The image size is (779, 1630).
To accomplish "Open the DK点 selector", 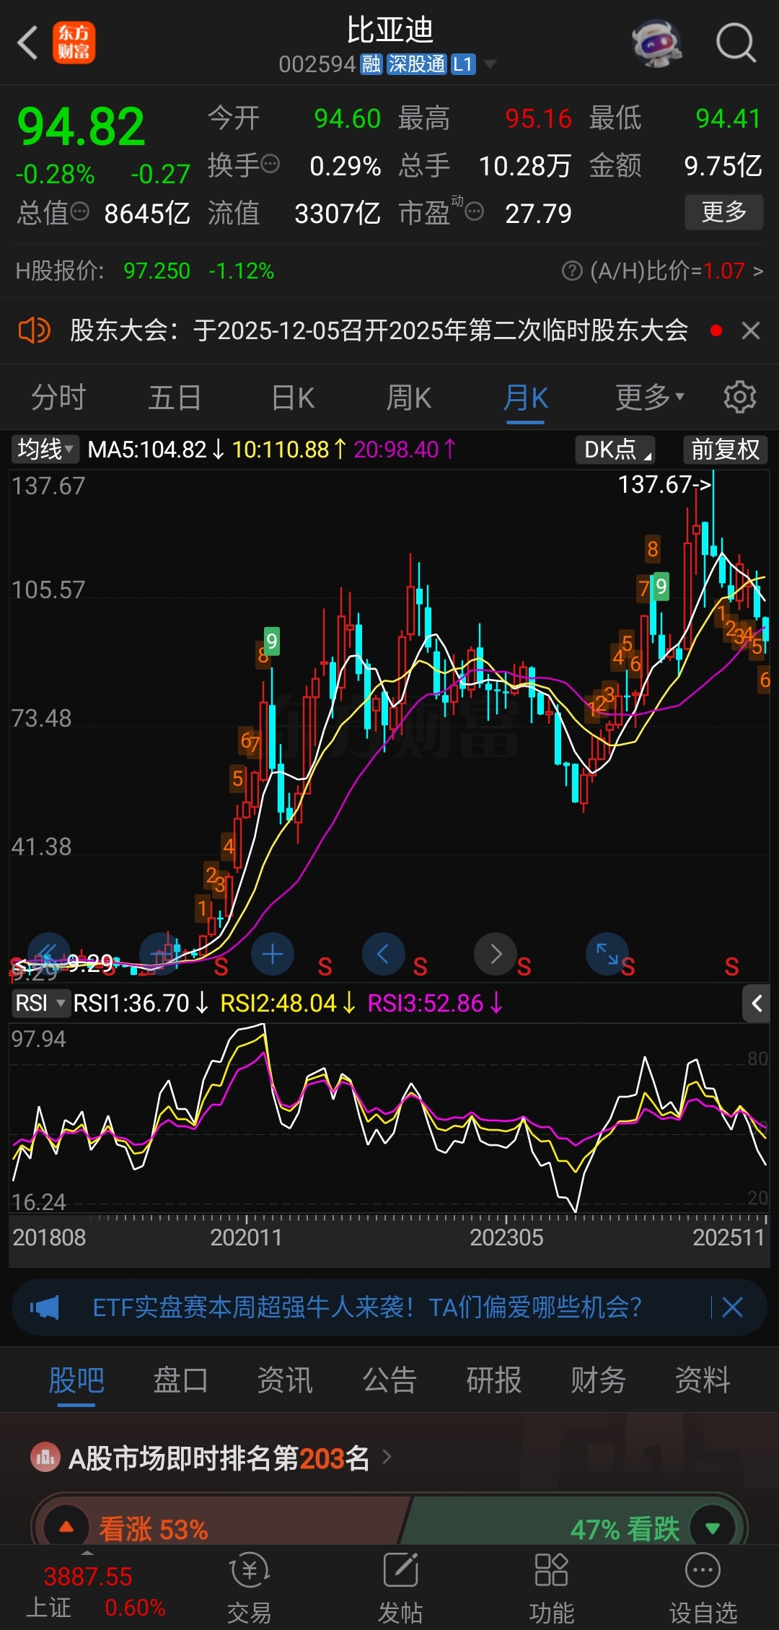I will coord(615,450).
